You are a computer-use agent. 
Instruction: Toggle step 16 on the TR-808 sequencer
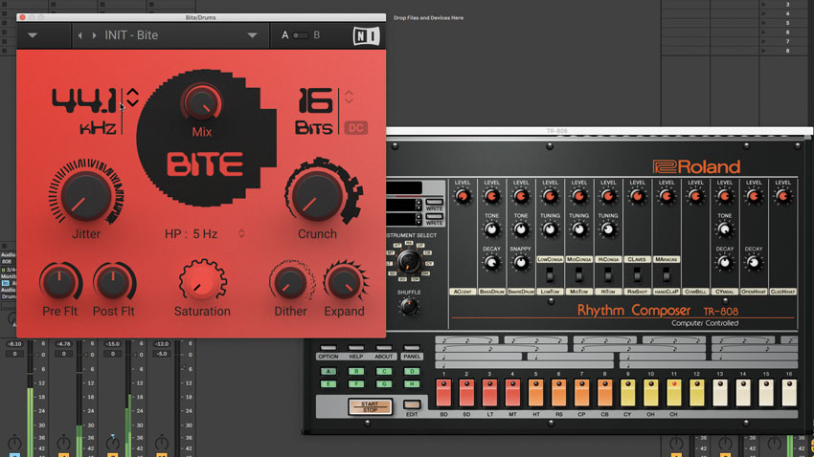tap(789, 393)
